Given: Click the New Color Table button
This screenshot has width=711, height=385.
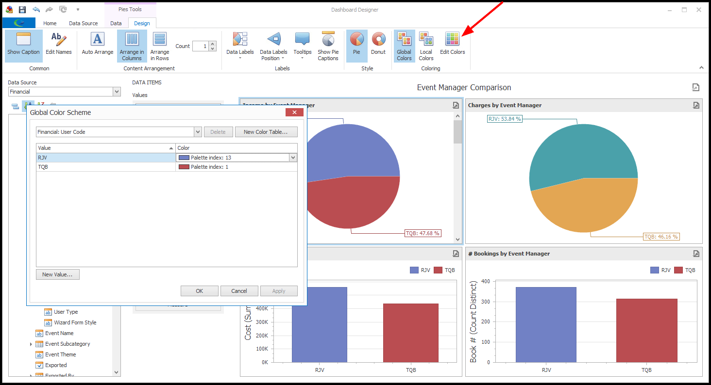Looking at the screenshot, I should tap(266, 132).
